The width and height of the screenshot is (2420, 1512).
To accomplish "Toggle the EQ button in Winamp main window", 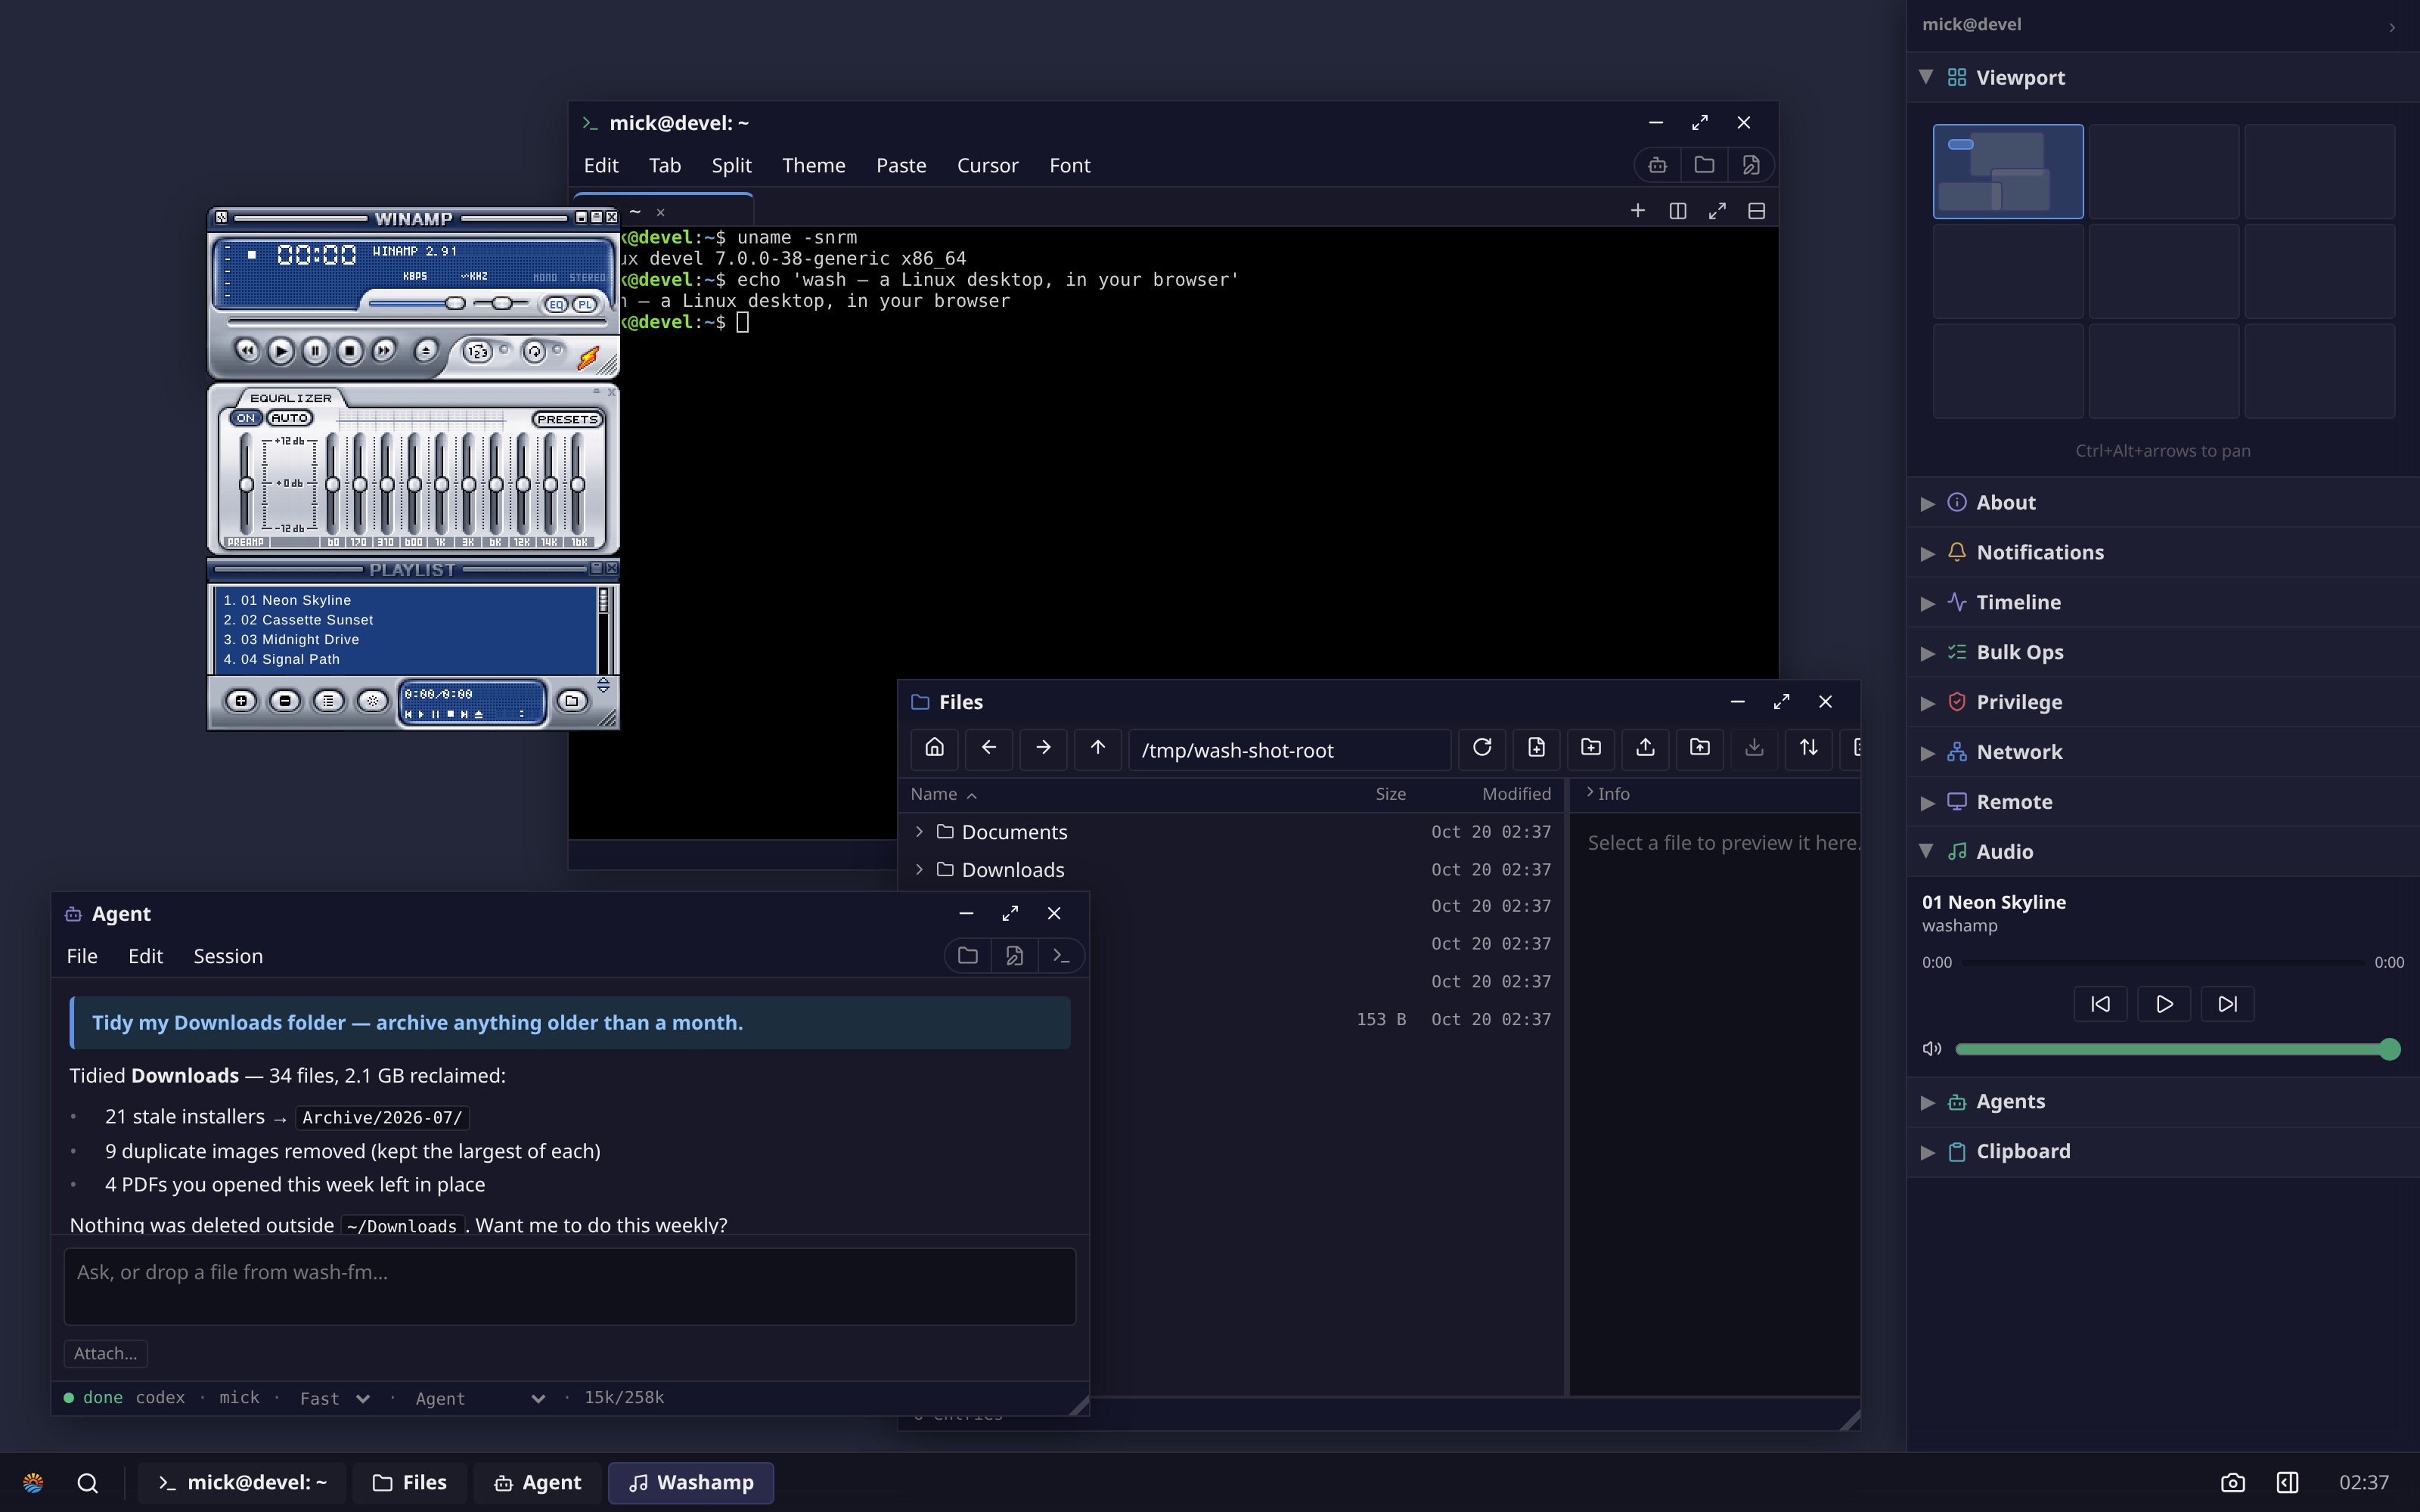I will (x=556, y=304).
